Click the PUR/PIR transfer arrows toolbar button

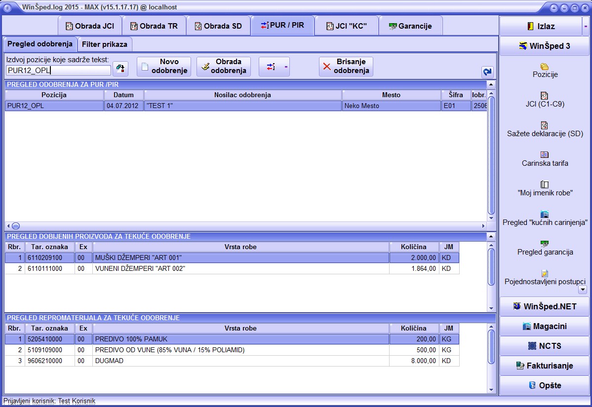pyautogui.click(x=274, y=67)
